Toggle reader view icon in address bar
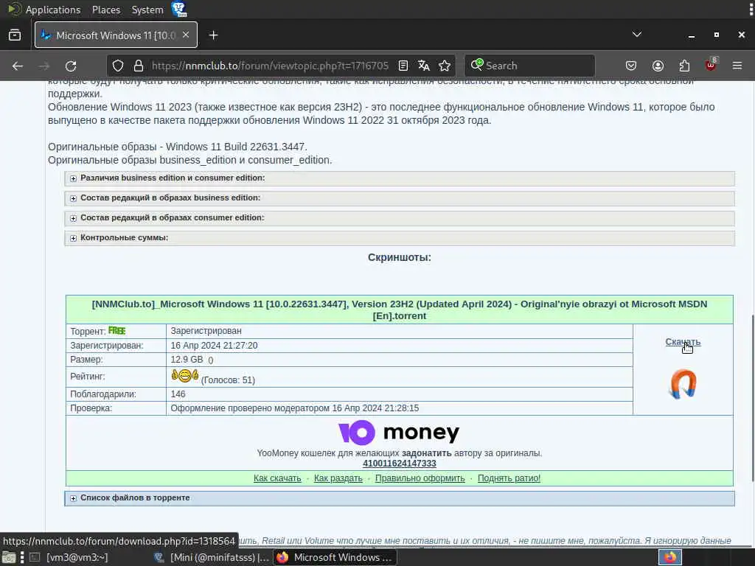 pos(403,66)
